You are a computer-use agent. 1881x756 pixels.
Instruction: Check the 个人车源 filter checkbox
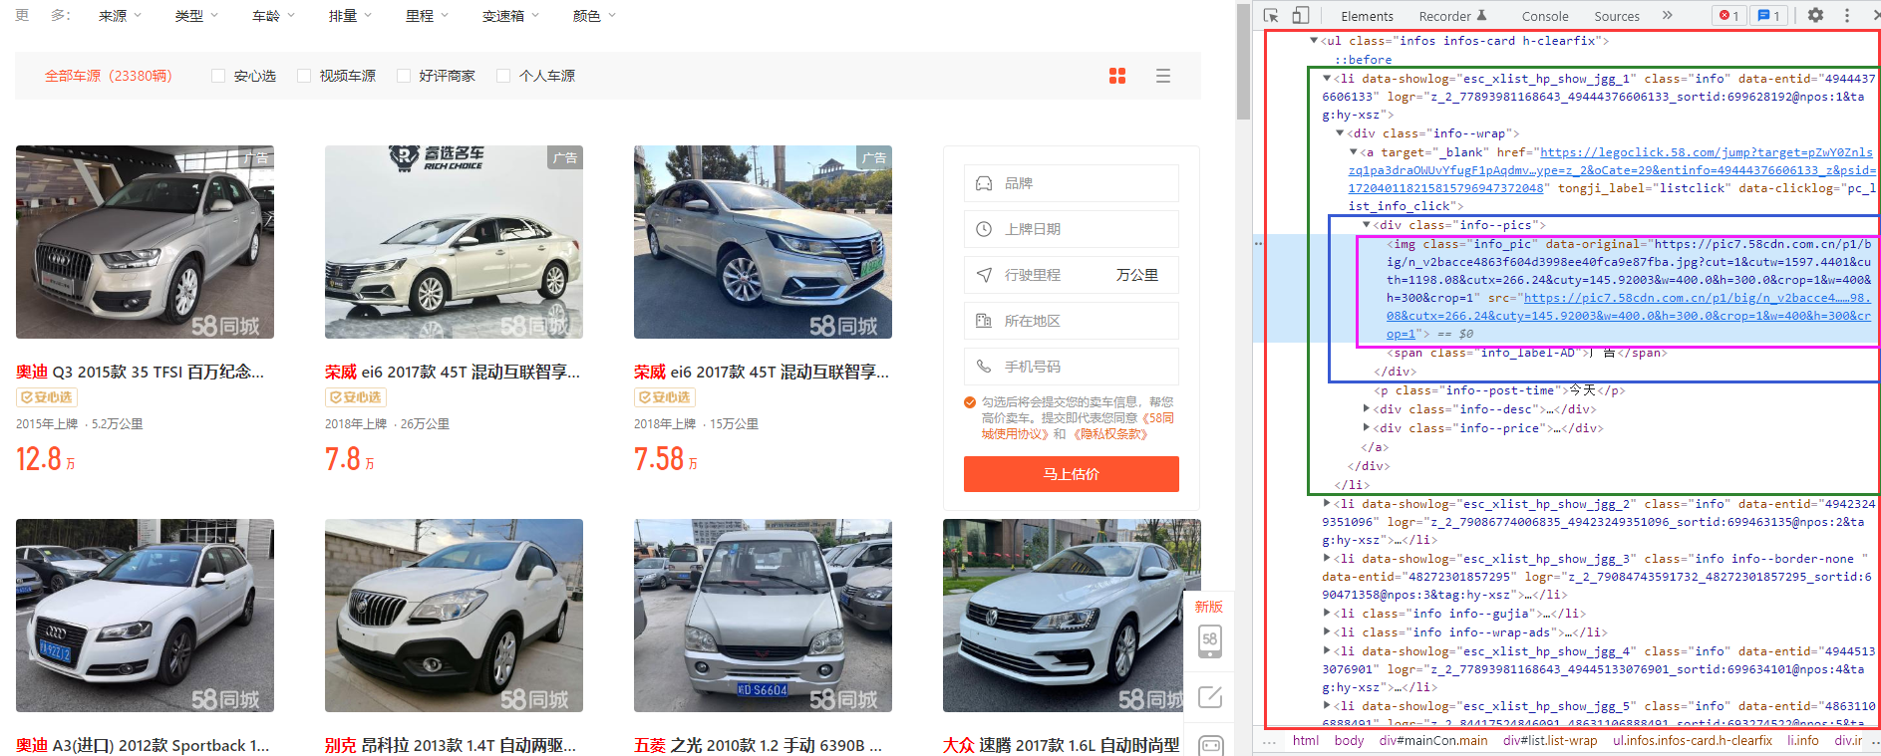pos(503,76)
